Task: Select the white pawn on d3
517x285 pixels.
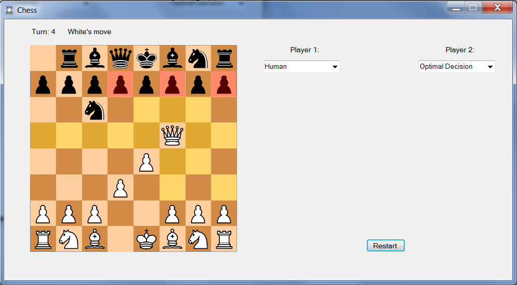Action: coord(121,187)
